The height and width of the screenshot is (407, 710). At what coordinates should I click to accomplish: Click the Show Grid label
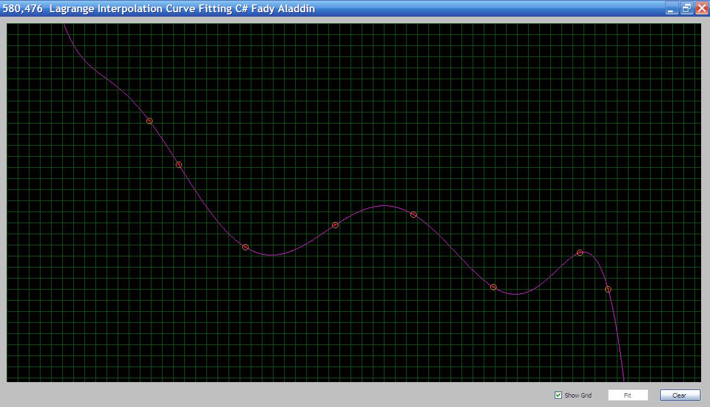tap(578, 395)
